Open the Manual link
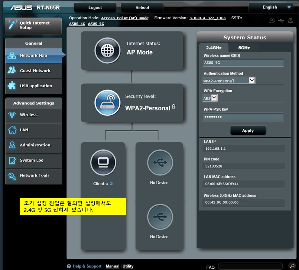Image resolution: width=299 pixels, height=270 pixels. click(x=113, y=266)
